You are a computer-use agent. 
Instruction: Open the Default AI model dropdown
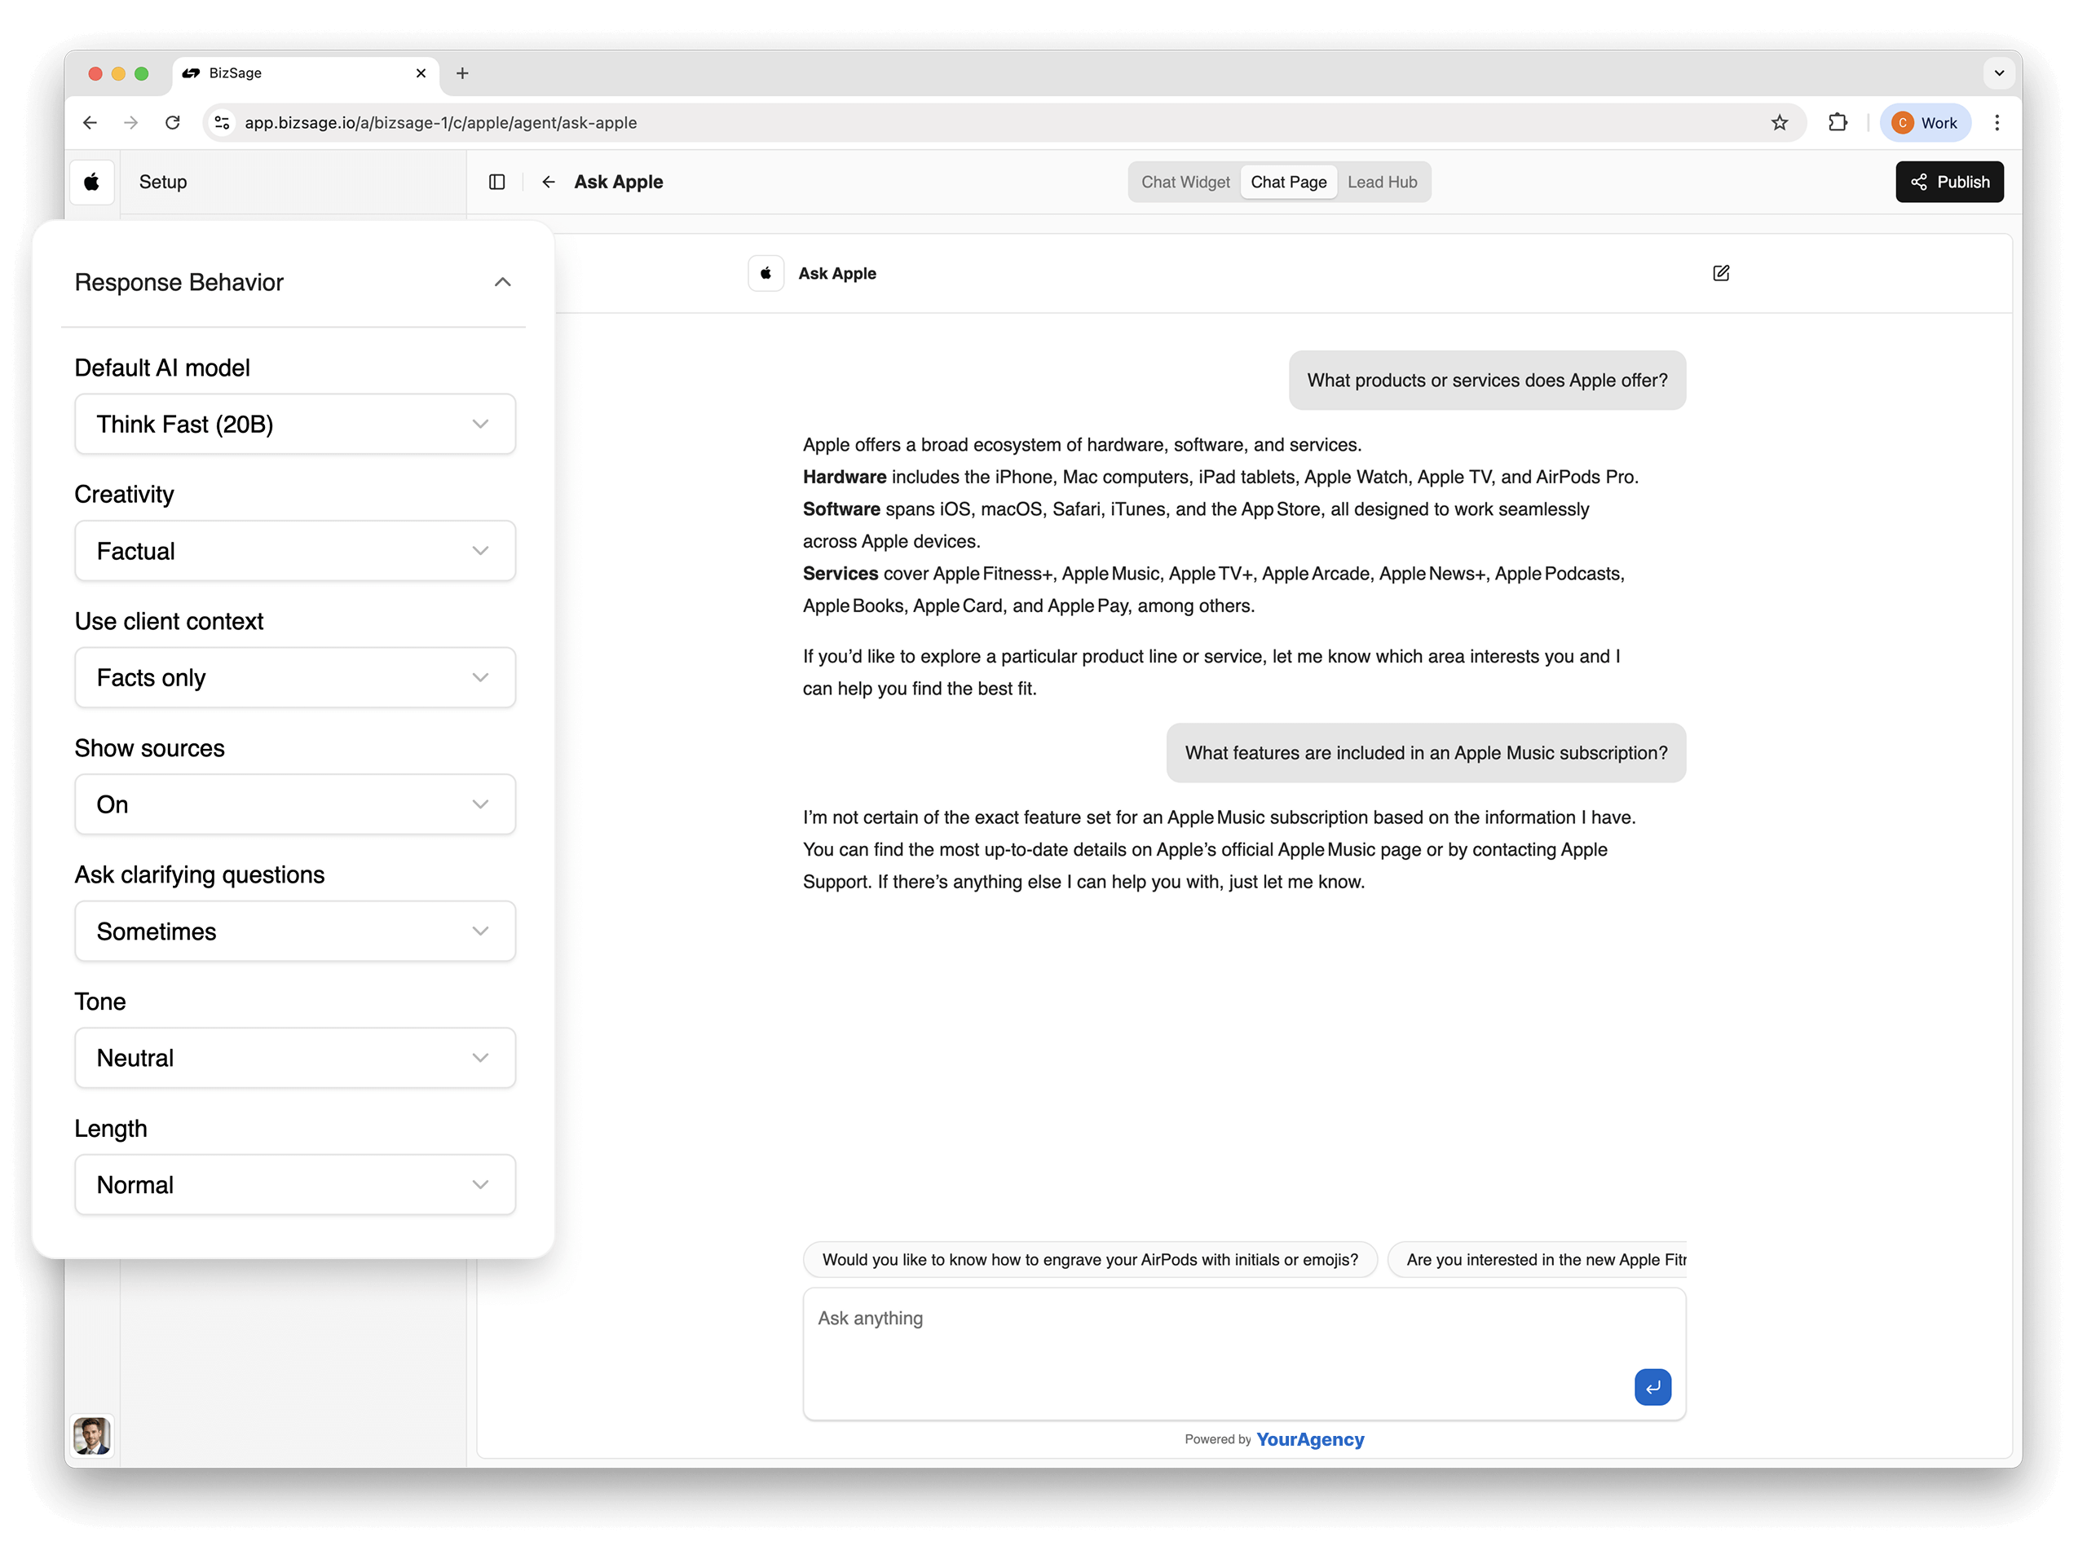click(294, 425)
